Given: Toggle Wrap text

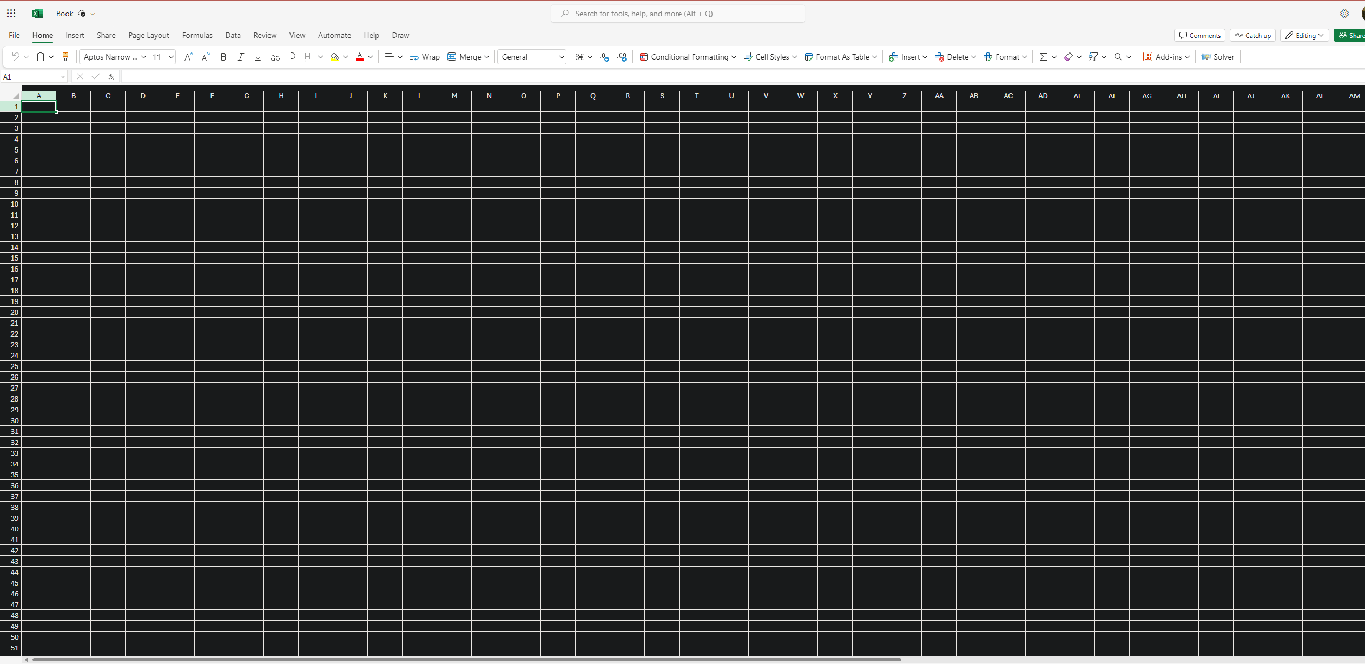Looking at the screenshot, I should coord(425,57).
